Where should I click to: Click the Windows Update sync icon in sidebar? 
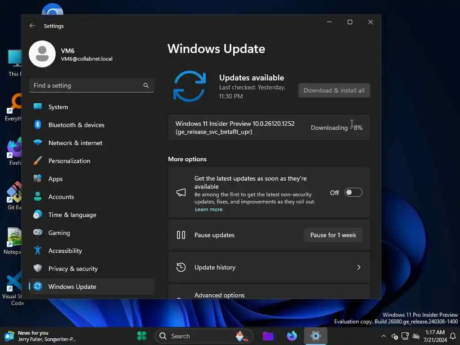38,286
